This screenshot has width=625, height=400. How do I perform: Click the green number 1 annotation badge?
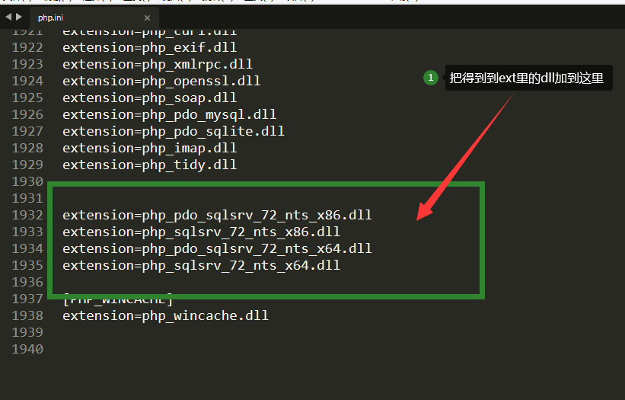click(x=430, y=78)
